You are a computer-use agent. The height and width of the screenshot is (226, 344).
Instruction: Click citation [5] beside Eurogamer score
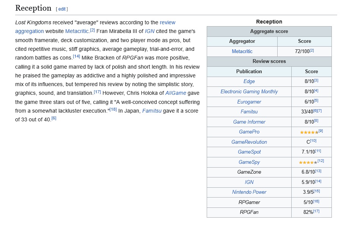[316, 100]
